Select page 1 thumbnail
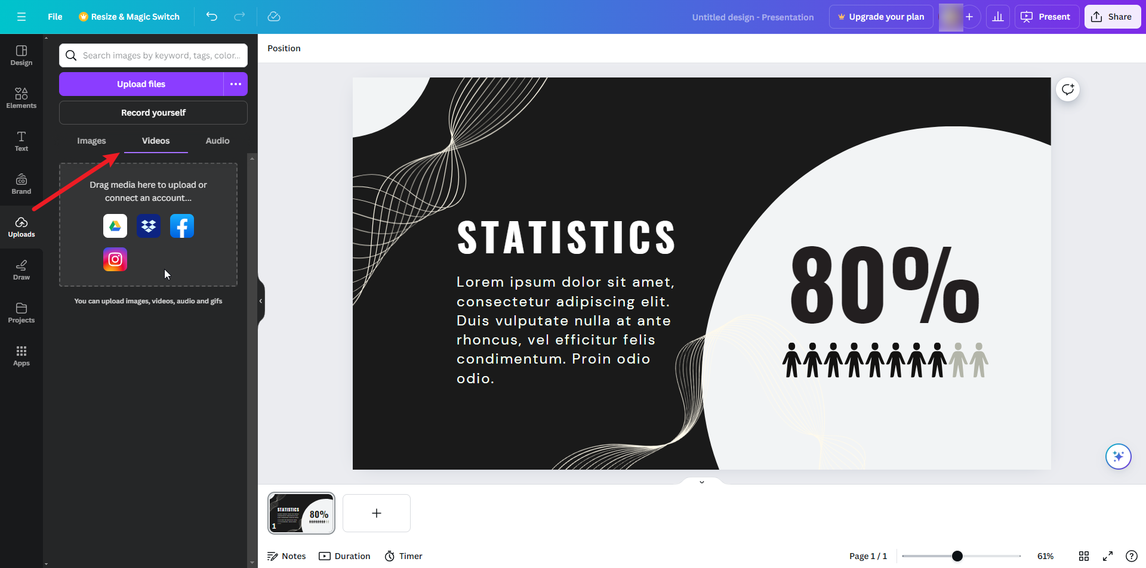The height and width of the screenshot is (568, 1146). (301, 513)
